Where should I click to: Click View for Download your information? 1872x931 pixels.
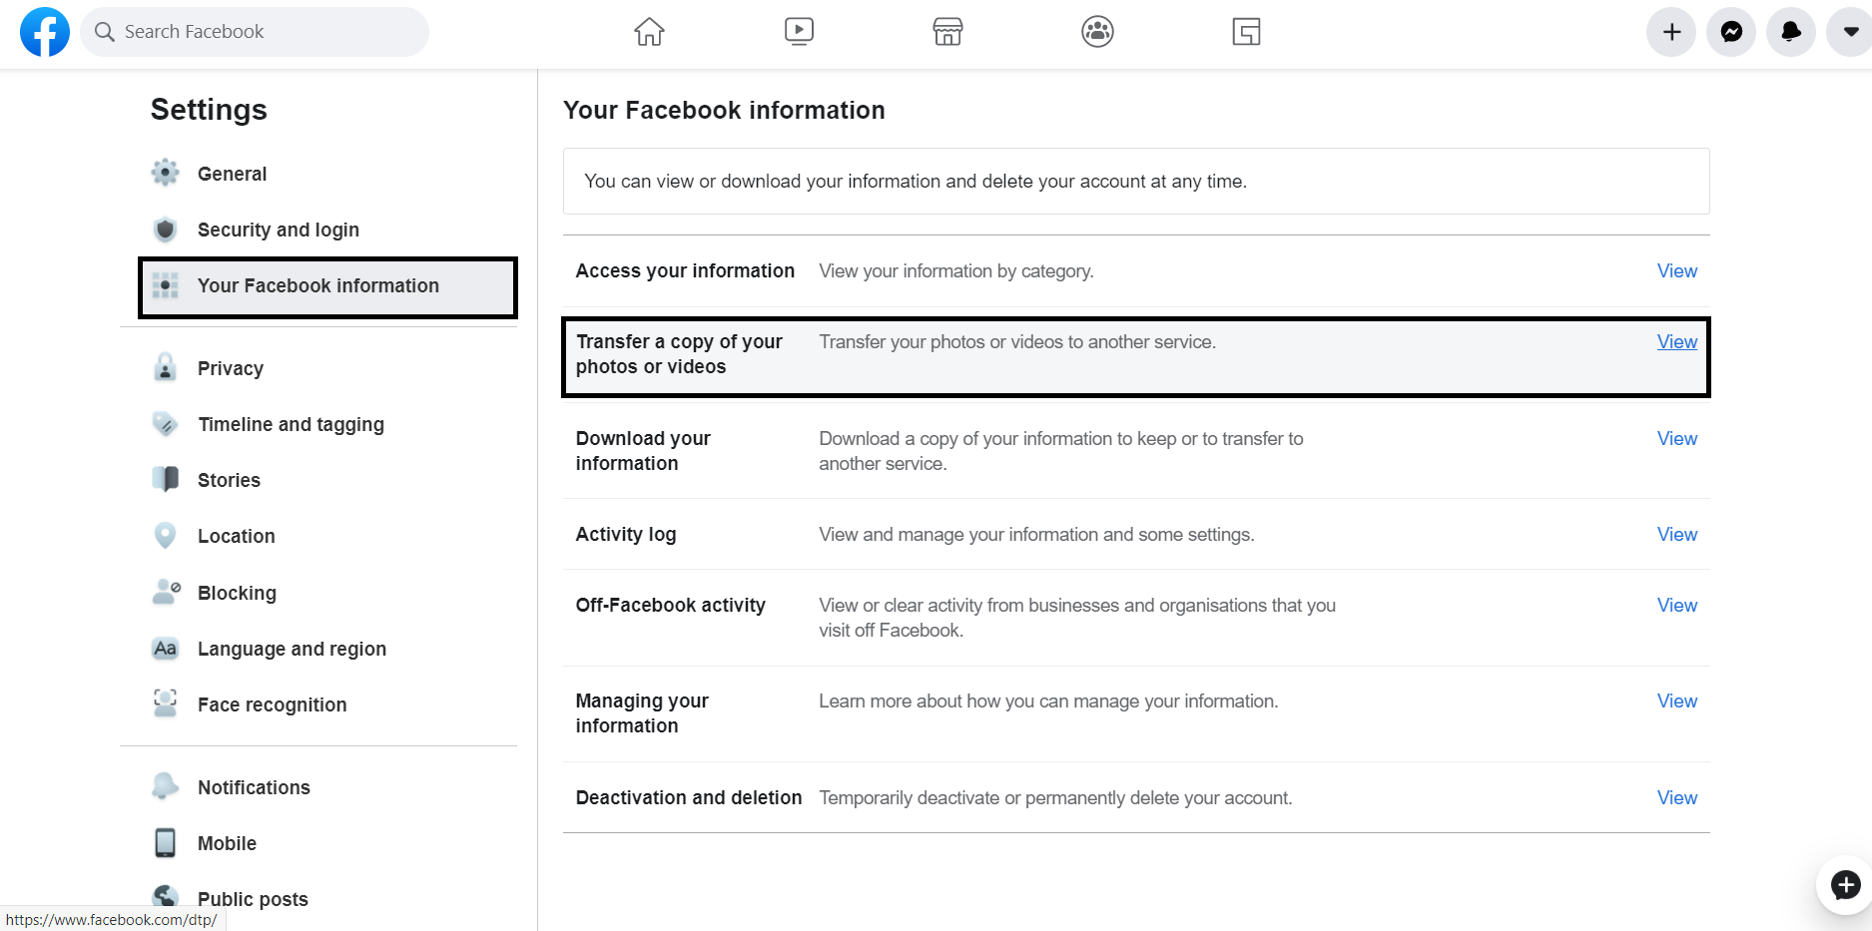click(x=1677, y=438)
